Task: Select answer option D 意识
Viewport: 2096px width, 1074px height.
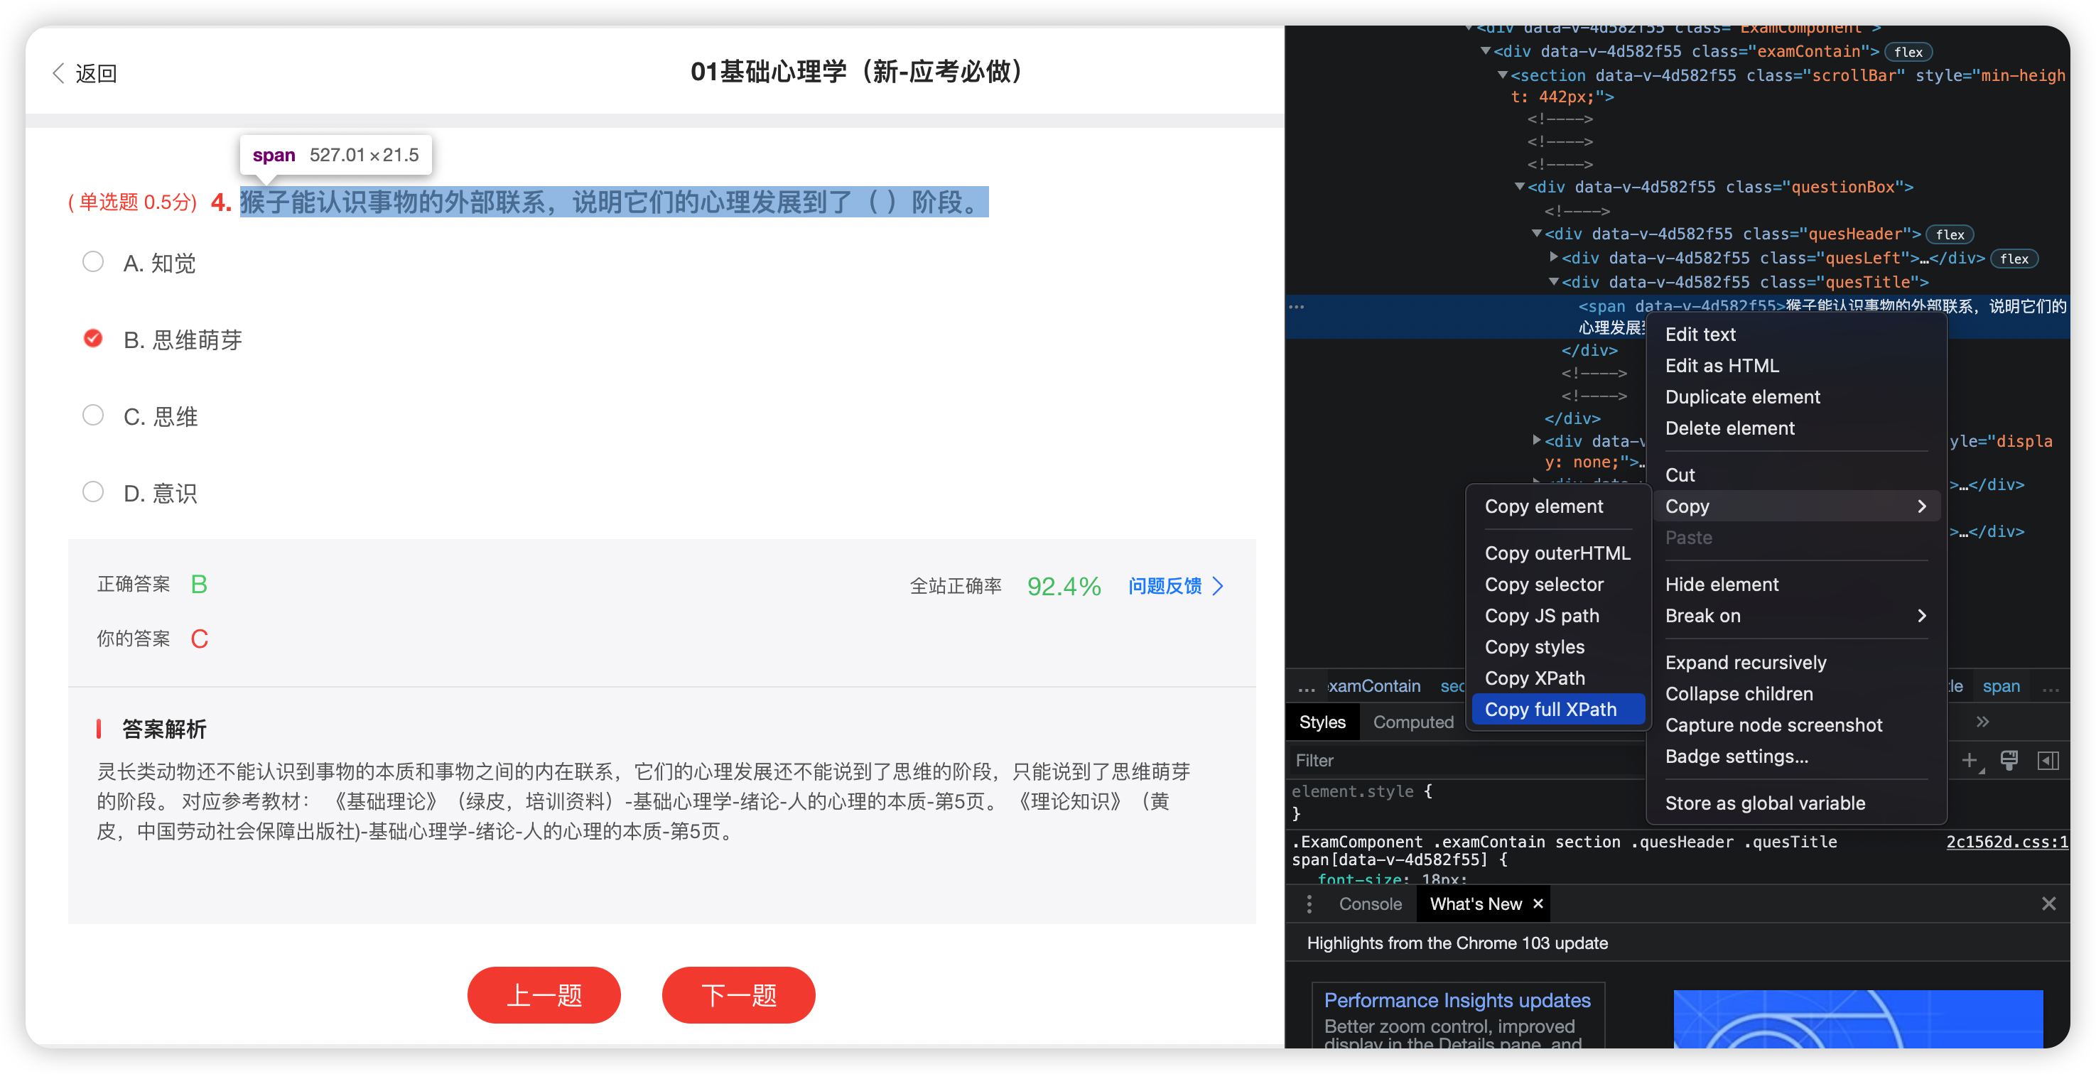Action: 94,492
